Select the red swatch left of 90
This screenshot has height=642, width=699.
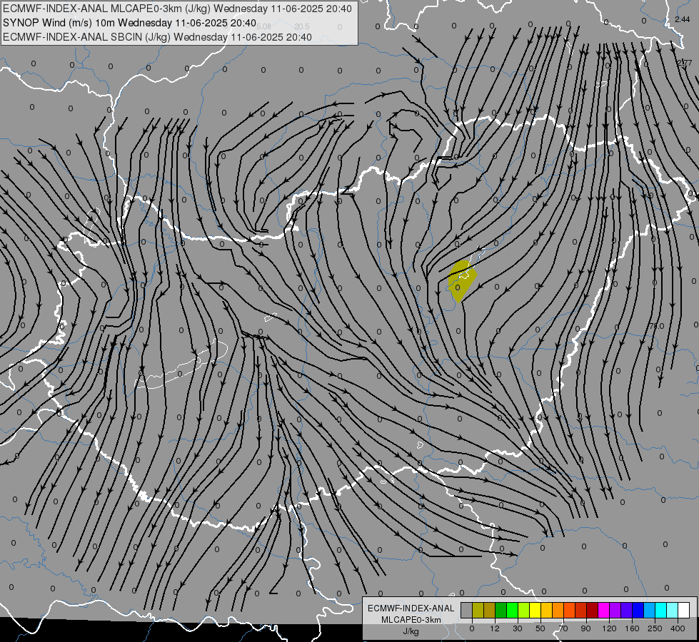(x=581, y=610)
